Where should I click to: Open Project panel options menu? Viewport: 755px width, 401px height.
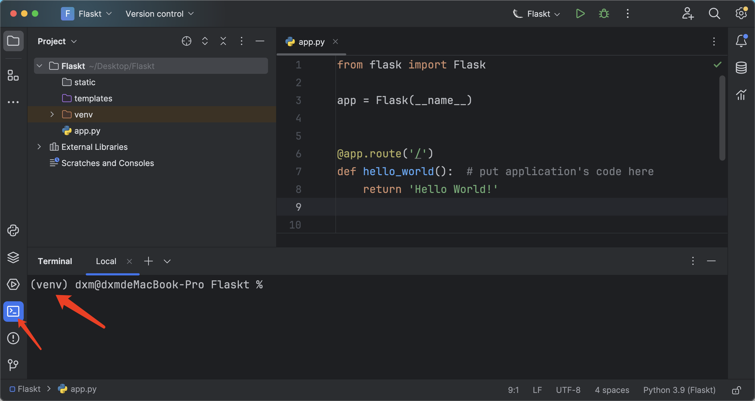pos(242,41)
